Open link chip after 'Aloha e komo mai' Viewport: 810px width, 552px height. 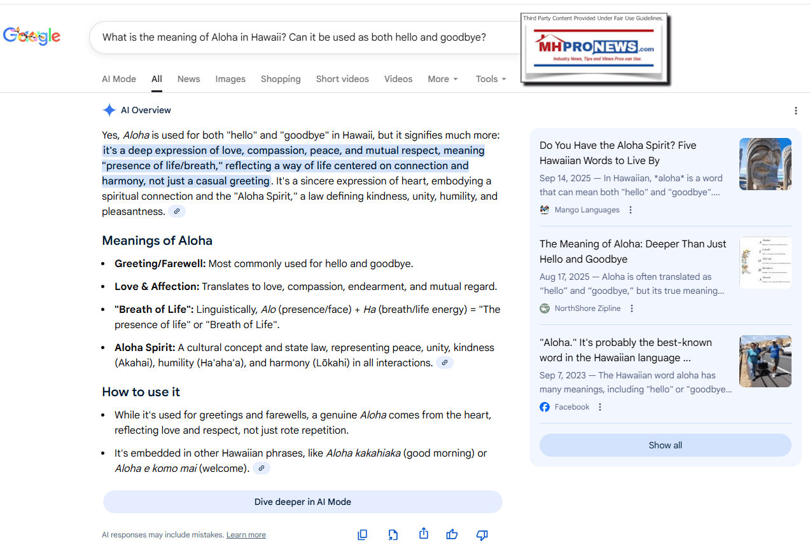click(262, 469)
